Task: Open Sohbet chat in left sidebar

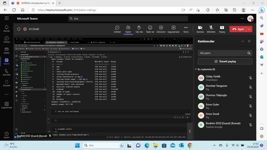Action: (x=7, y=40)
